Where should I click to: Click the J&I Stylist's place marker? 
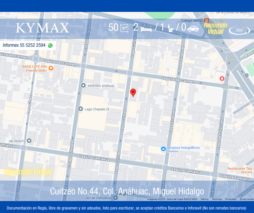coord(29,141)
